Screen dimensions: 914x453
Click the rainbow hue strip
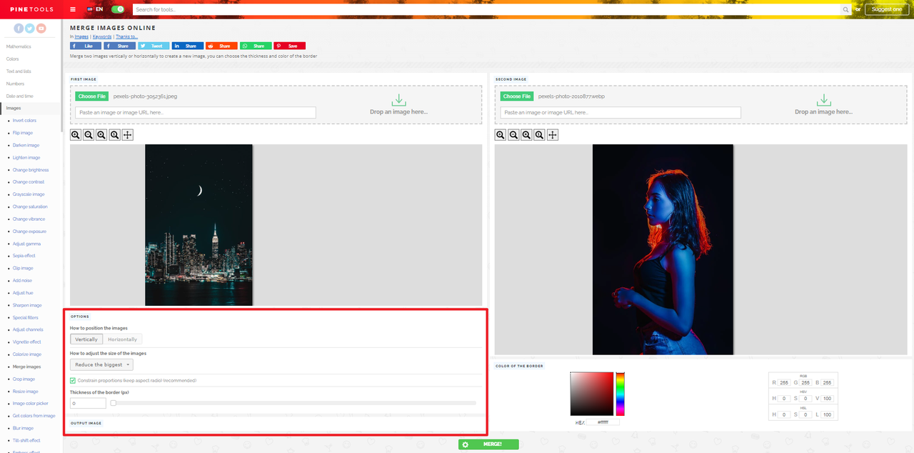621,394
